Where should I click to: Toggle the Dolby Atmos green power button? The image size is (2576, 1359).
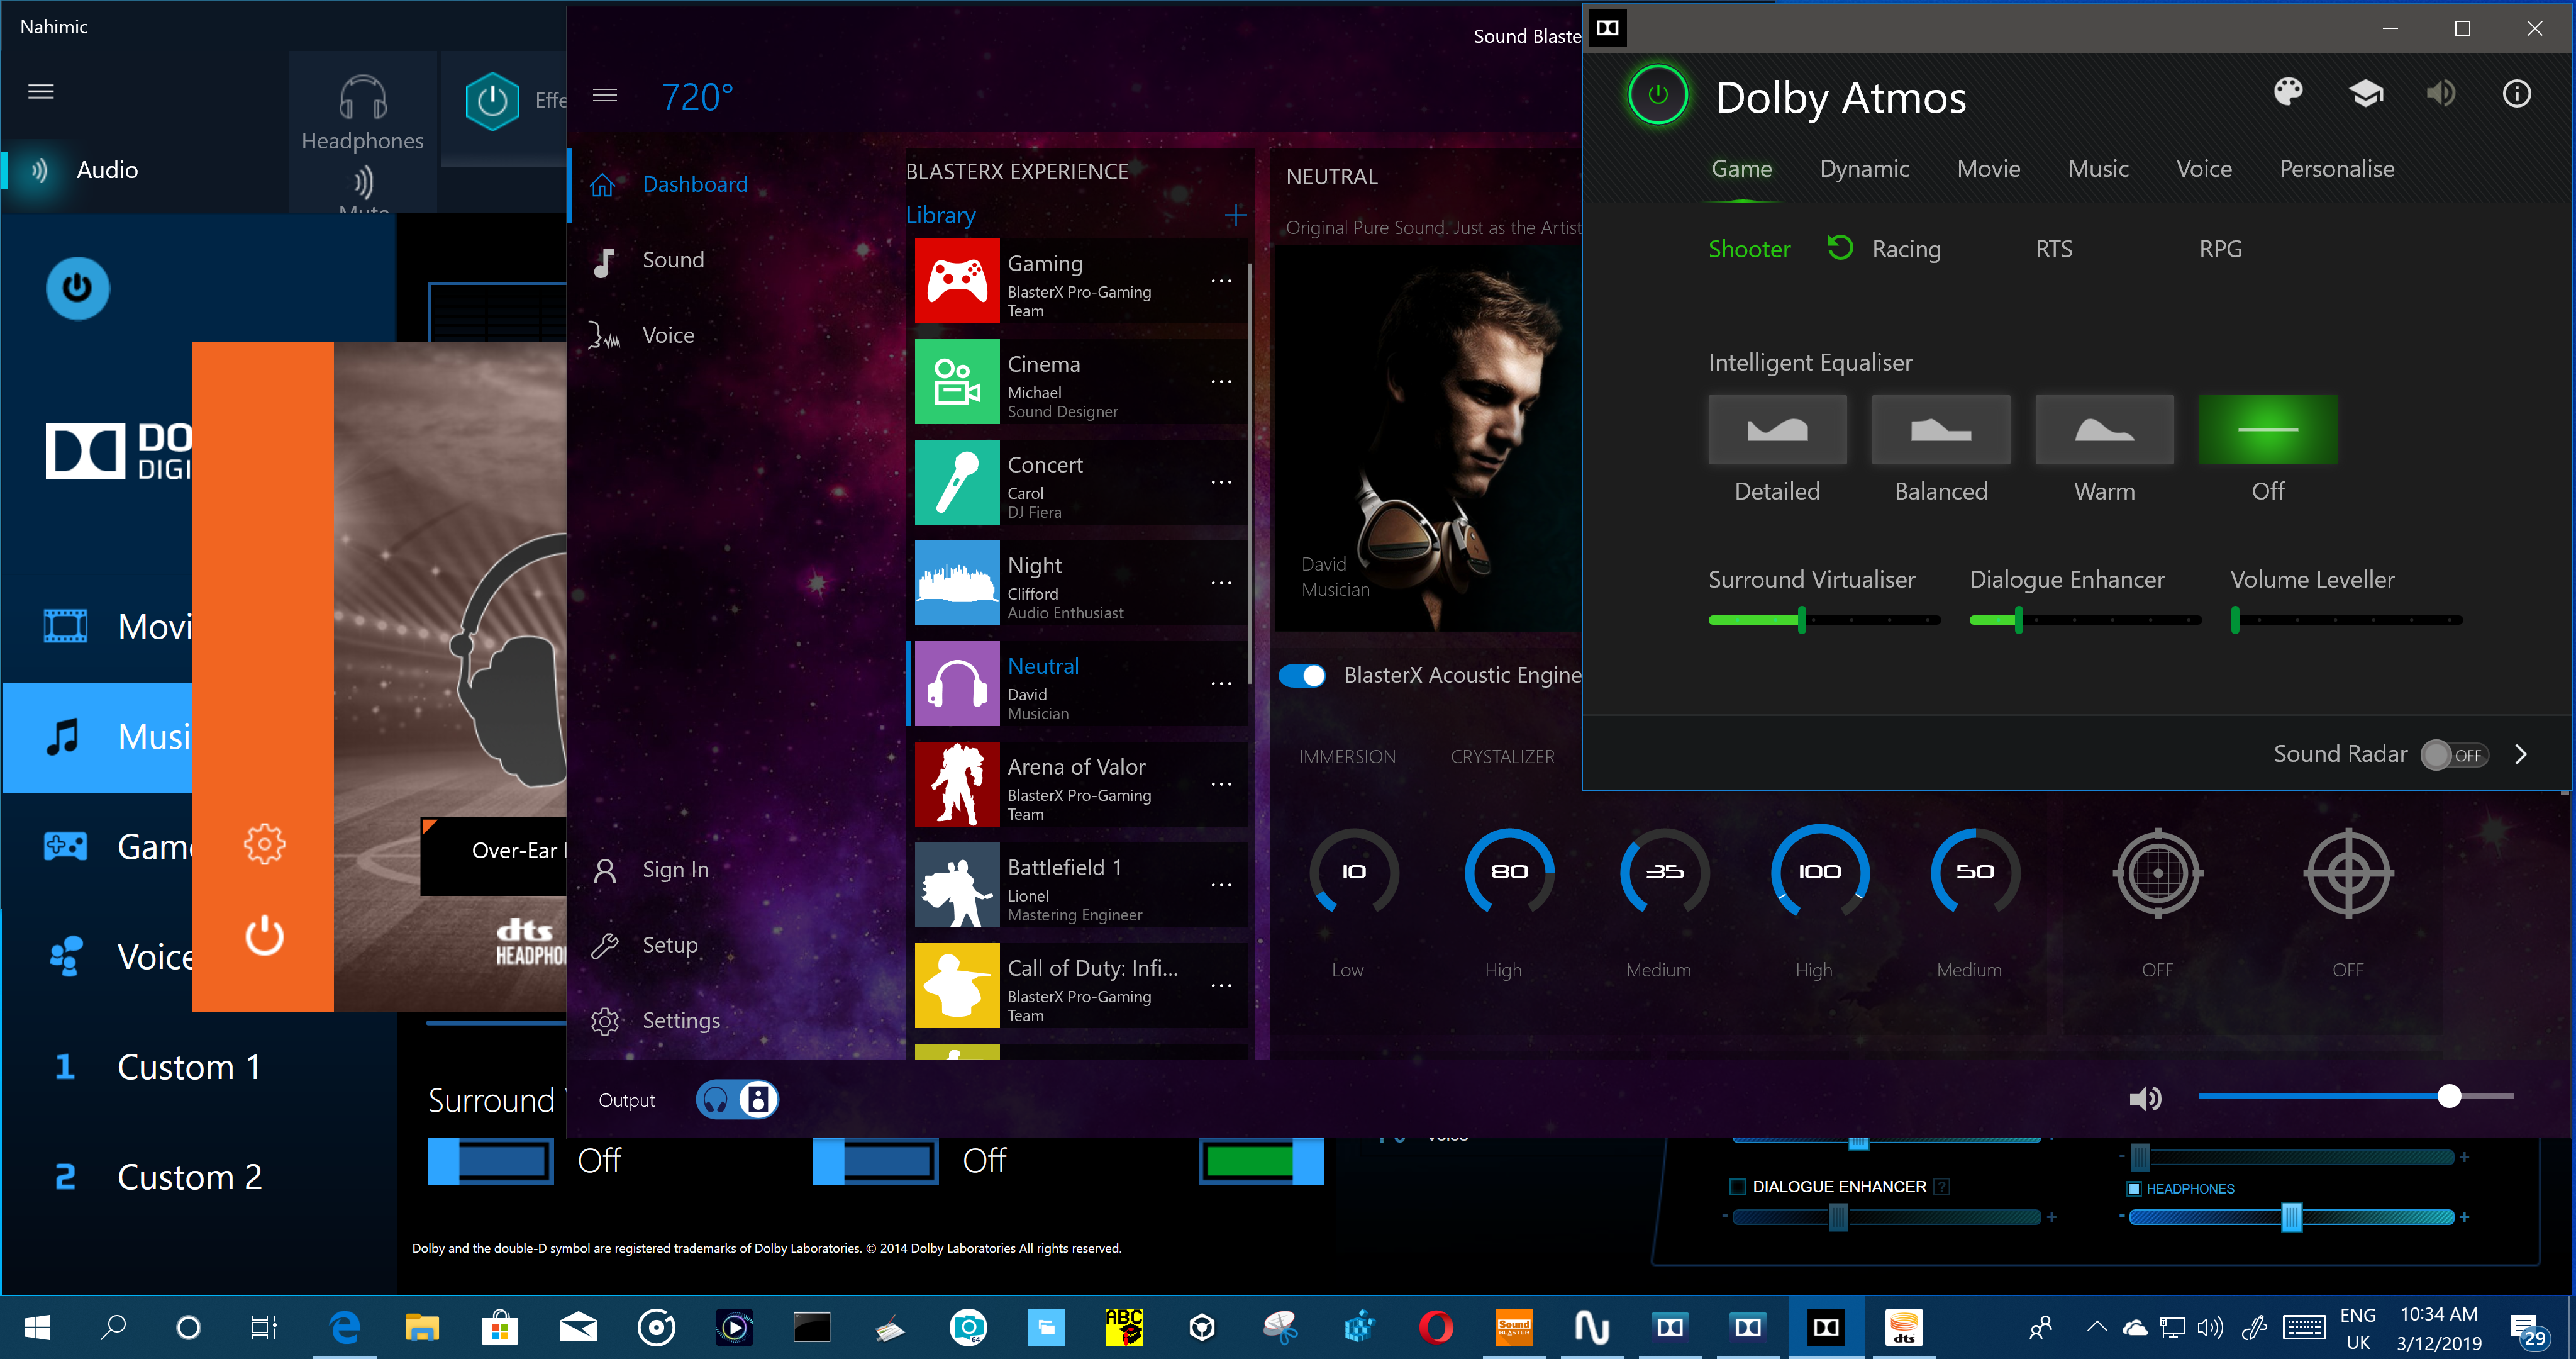(1657, 95)
